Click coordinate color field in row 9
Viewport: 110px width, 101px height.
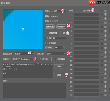(87, 48)
